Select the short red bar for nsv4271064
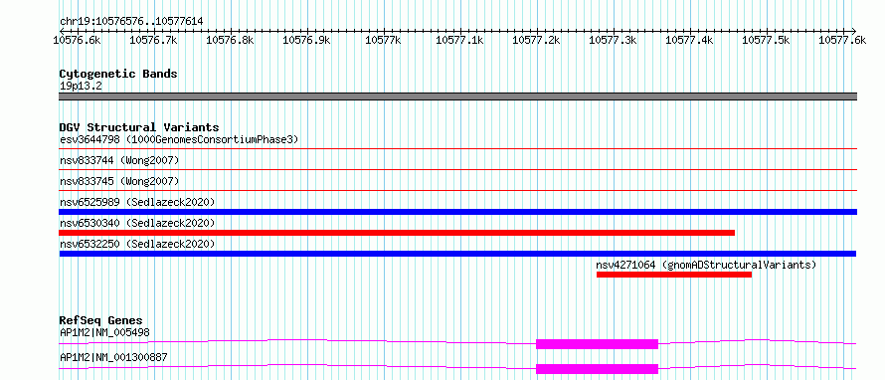Viewport: 885px width, 380px height. pyautogui.click(x=674, y=275)
